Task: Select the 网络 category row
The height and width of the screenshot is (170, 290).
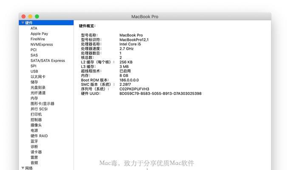Action: coord(46,168)
